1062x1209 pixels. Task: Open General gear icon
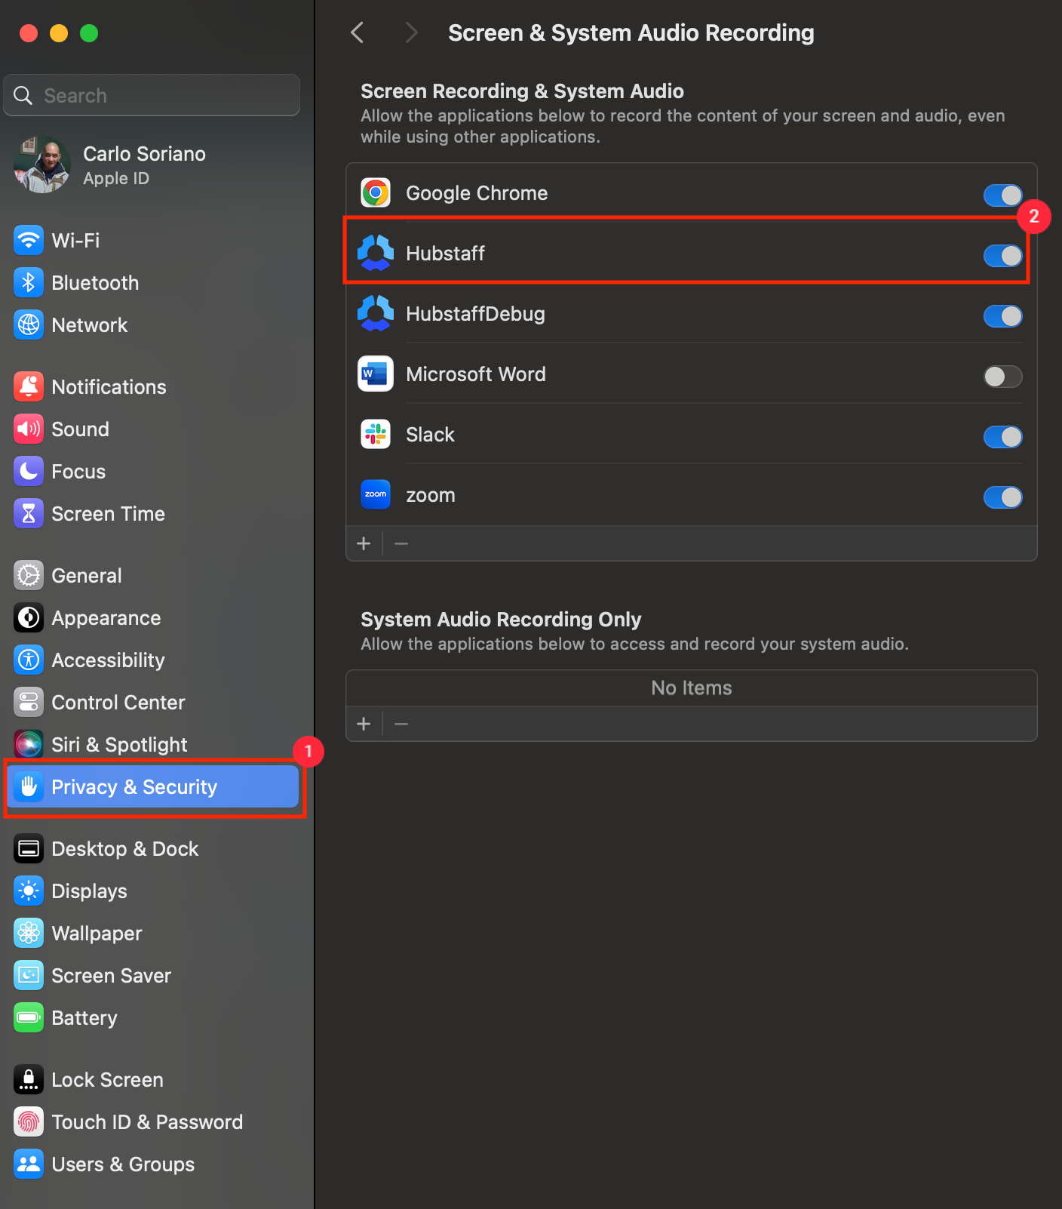pos(29,576)
